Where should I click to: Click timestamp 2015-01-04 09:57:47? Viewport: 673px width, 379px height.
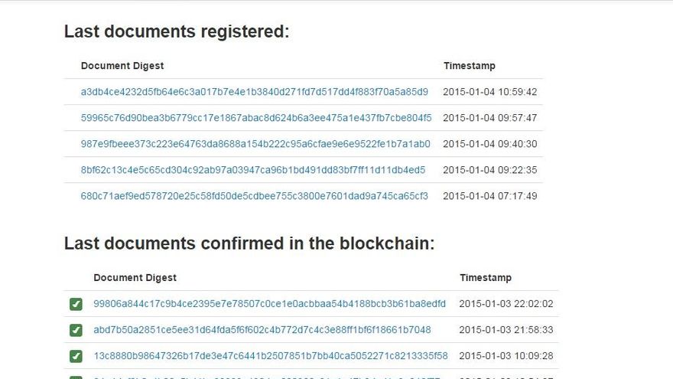click(490, 118)
